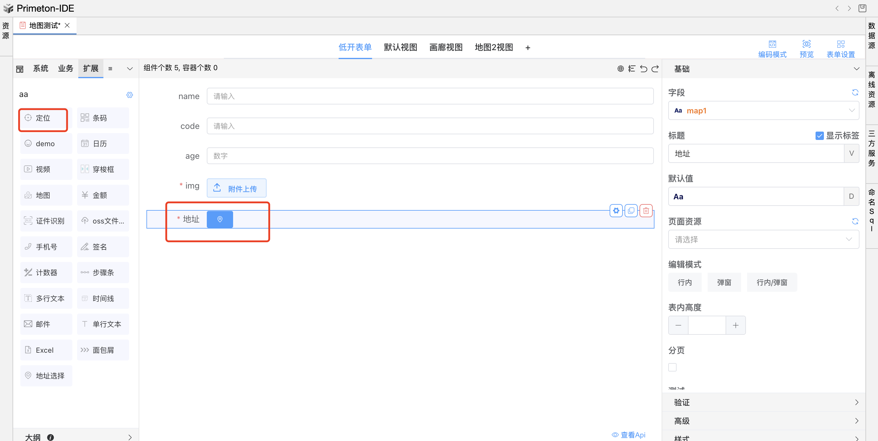The width and height of the screenshot is (878, 441).
Task: Uncheck the 显示标签 checkbox
Action: coord(819,136)
